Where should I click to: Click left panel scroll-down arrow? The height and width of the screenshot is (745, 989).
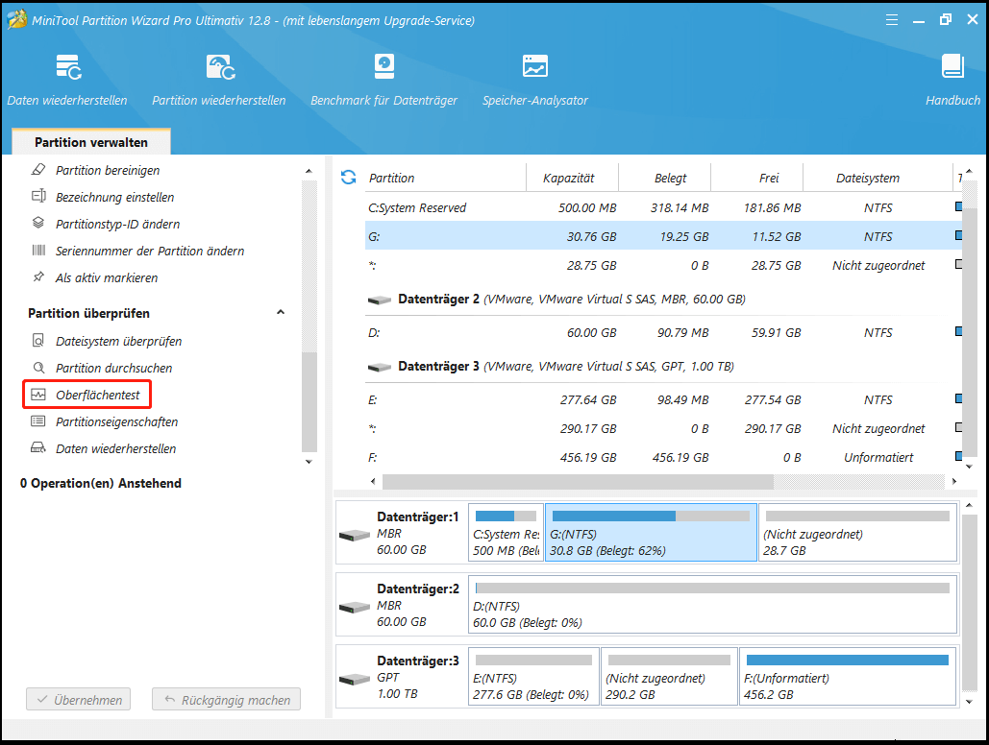click(x=309, y=462)
